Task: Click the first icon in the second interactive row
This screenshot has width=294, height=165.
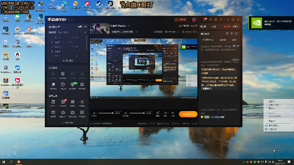Action: pyautogui.click(x=53, y=85)
